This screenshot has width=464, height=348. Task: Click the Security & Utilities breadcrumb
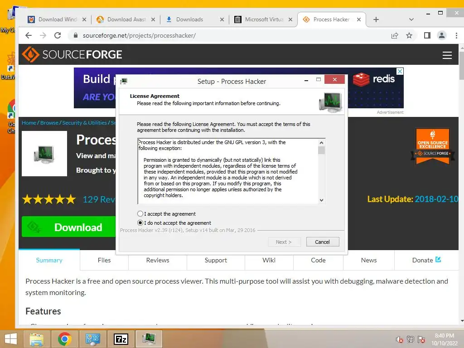click(84, 123)
